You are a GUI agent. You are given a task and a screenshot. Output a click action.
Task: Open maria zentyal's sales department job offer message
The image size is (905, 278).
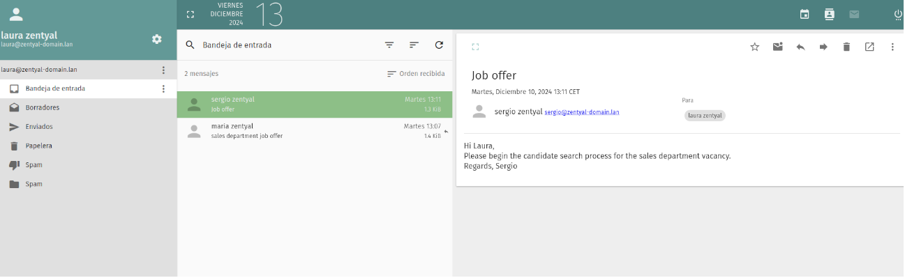click(315, 131)
